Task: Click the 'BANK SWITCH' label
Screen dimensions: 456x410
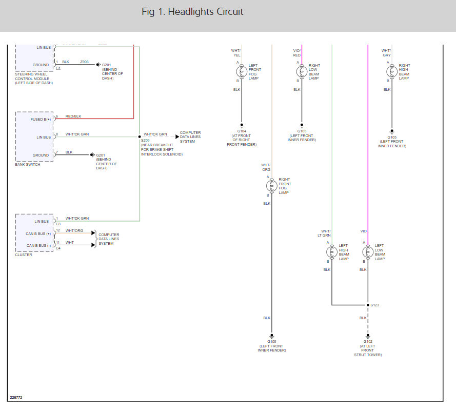Action: pyautogui.click(x=28, y=164)
